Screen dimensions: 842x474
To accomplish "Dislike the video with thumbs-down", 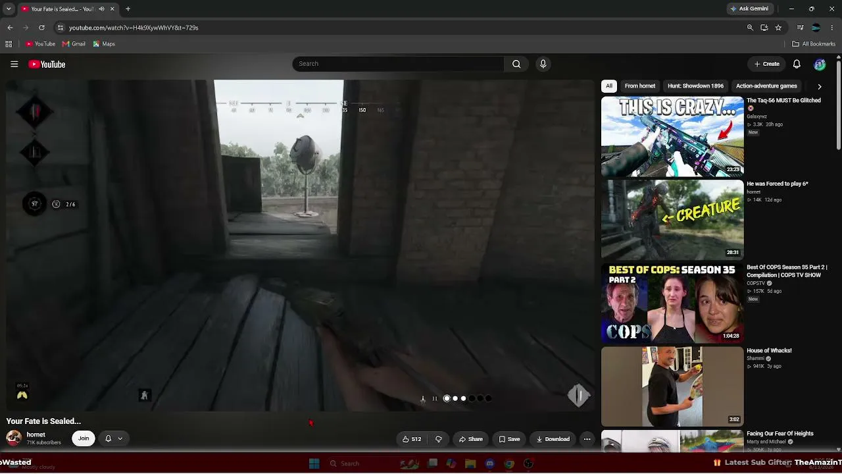I will pos(439,439).
